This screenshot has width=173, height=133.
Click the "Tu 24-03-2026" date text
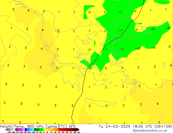[x=115, y=126]
